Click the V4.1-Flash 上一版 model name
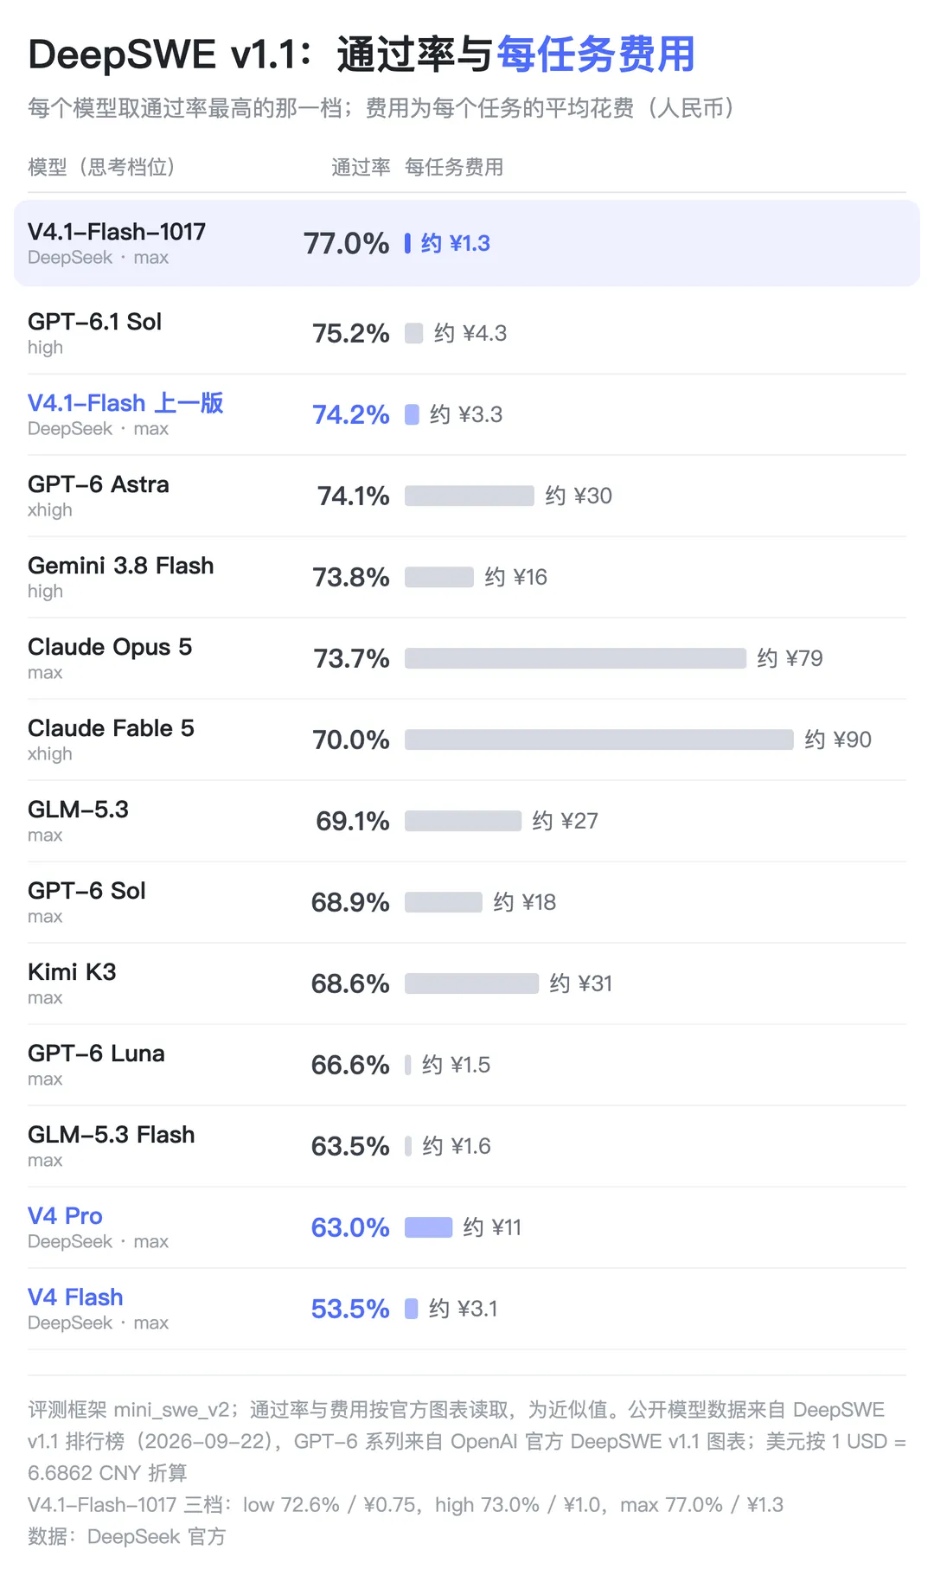 [x=125, y=403]
